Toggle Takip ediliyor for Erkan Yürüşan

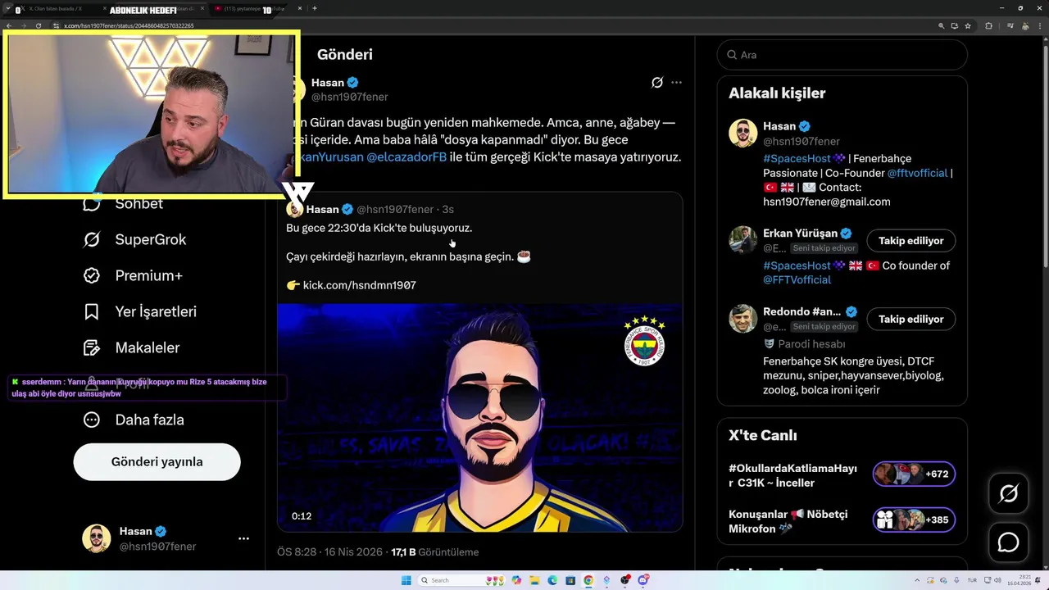(911, 241)
